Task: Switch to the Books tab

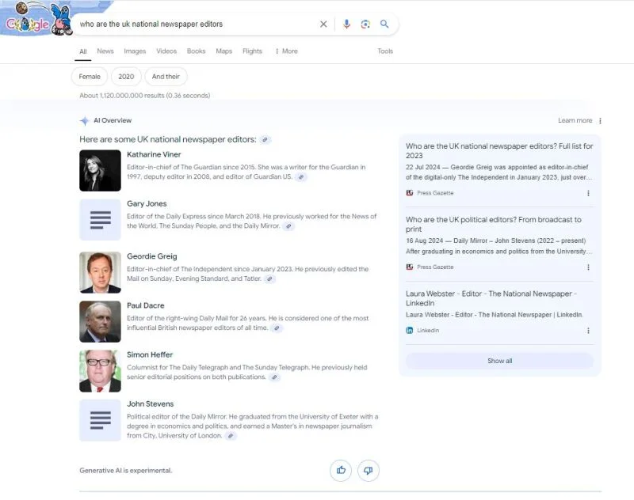Action: 196,51
